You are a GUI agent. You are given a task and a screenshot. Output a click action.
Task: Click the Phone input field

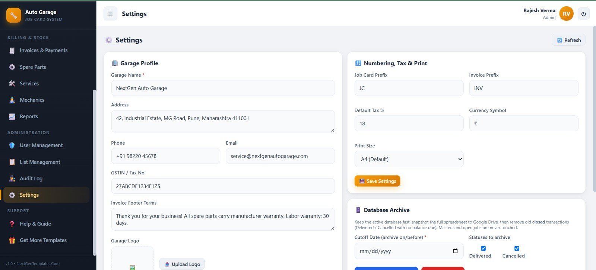pos(165,156)
